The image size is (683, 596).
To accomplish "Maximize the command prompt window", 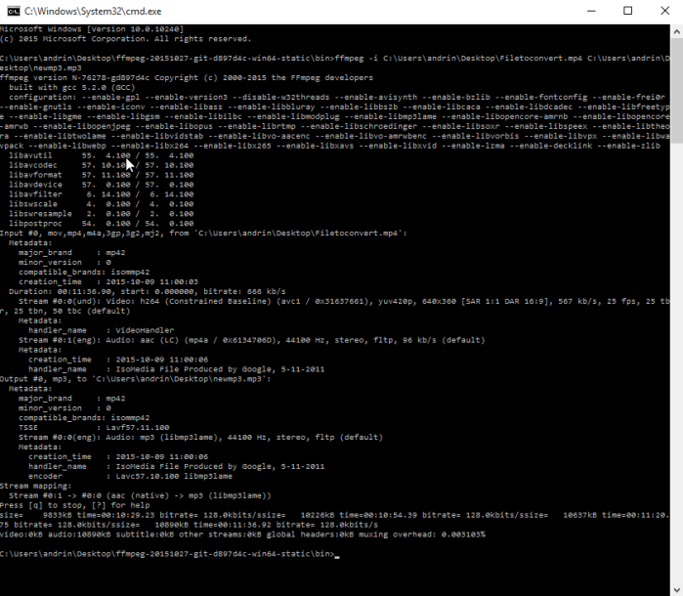I will click(x=627, y=12).
